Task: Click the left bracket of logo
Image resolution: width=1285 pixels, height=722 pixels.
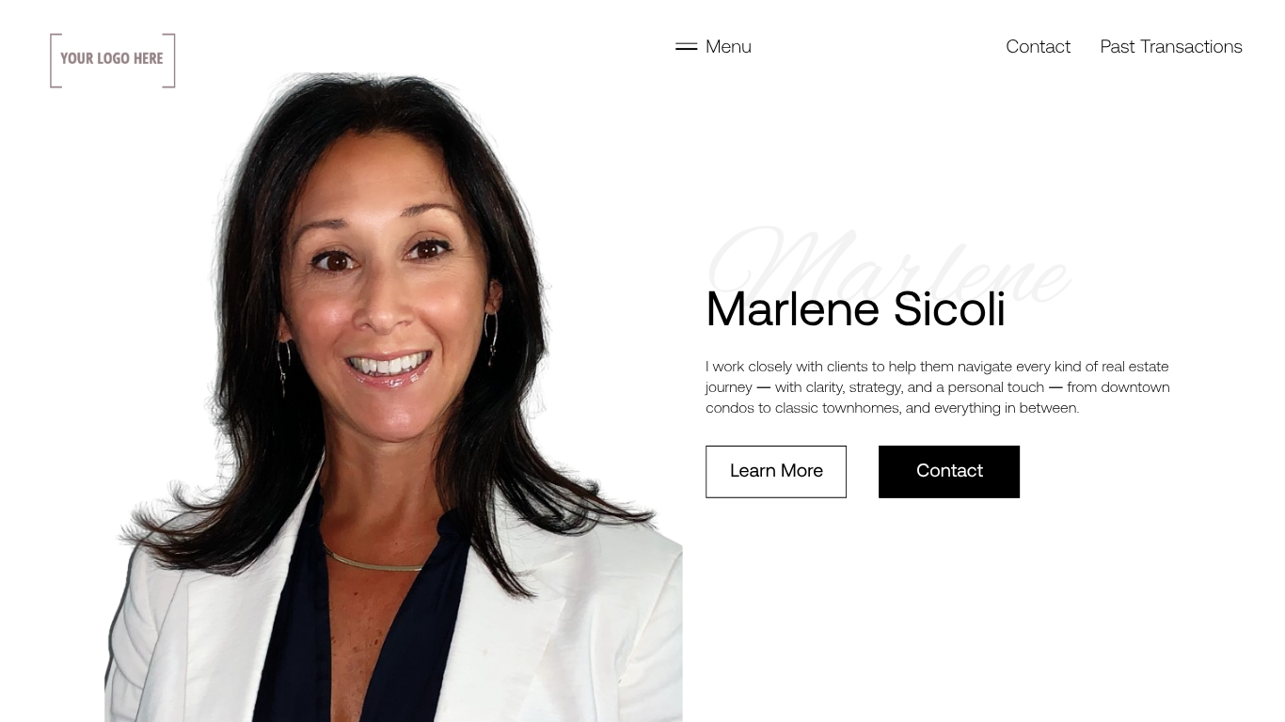Action: click(56, 60)
